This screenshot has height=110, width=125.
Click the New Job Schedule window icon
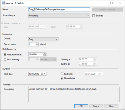tap(3, 3)
